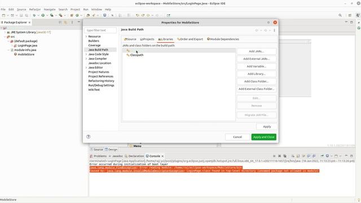This screenshot has width=361, height=203.
Task: Click the Remove Launch icon in the Console toolbar
Action: (x=280, y=156)
